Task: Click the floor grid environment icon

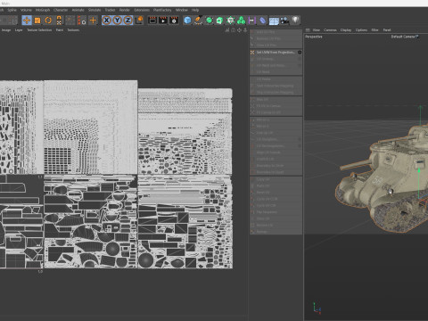Action: coord(274,21)
